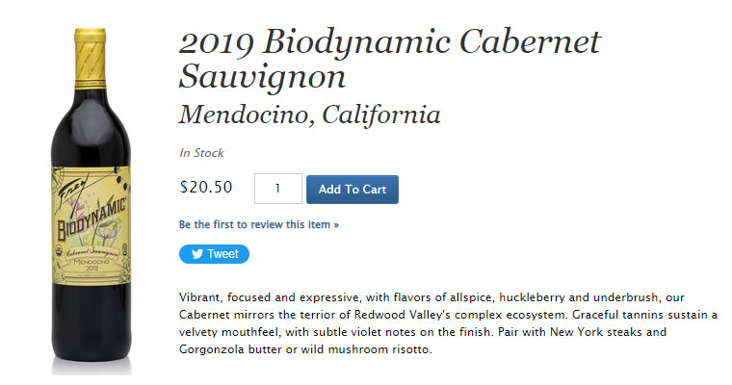This screenshot has width=732, height=385.
Task: Click the description line starting 'Vibrant, focused'
Action: point(431,297)
